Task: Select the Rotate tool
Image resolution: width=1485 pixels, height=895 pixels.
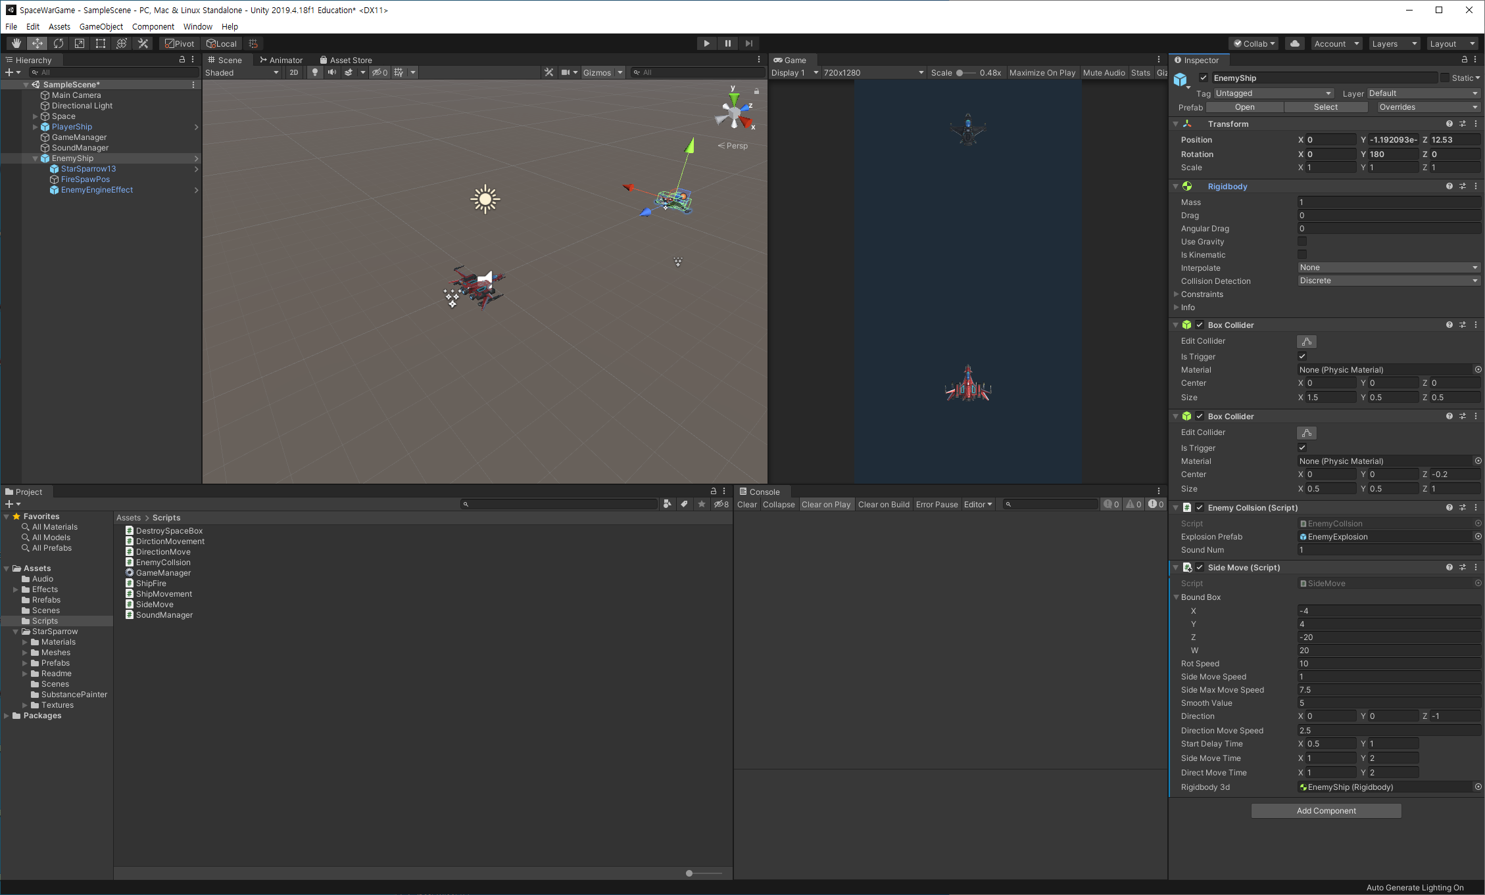Action: click(x=59, y=43)
